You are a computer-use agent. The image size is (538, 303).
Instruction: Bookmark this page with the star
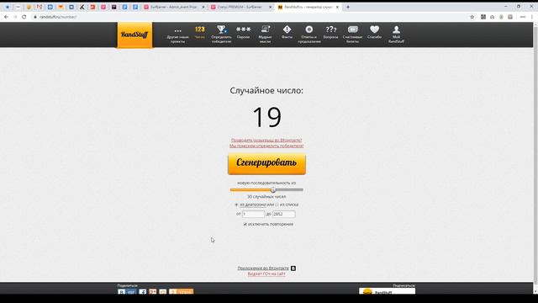(x=472, y=17)
